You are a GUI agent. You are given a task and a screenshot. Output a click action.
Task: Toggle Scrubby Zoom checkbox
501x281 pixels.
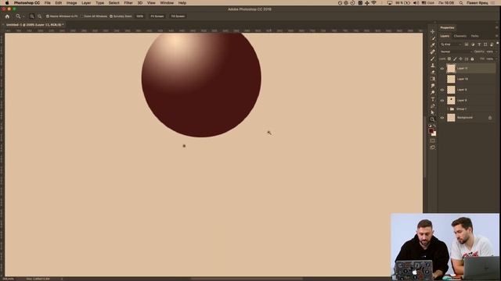tap(111, 16)
